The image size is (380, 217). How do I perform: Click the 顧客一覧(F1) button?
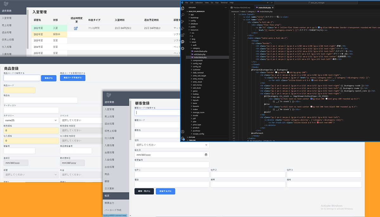pos(144,191)
